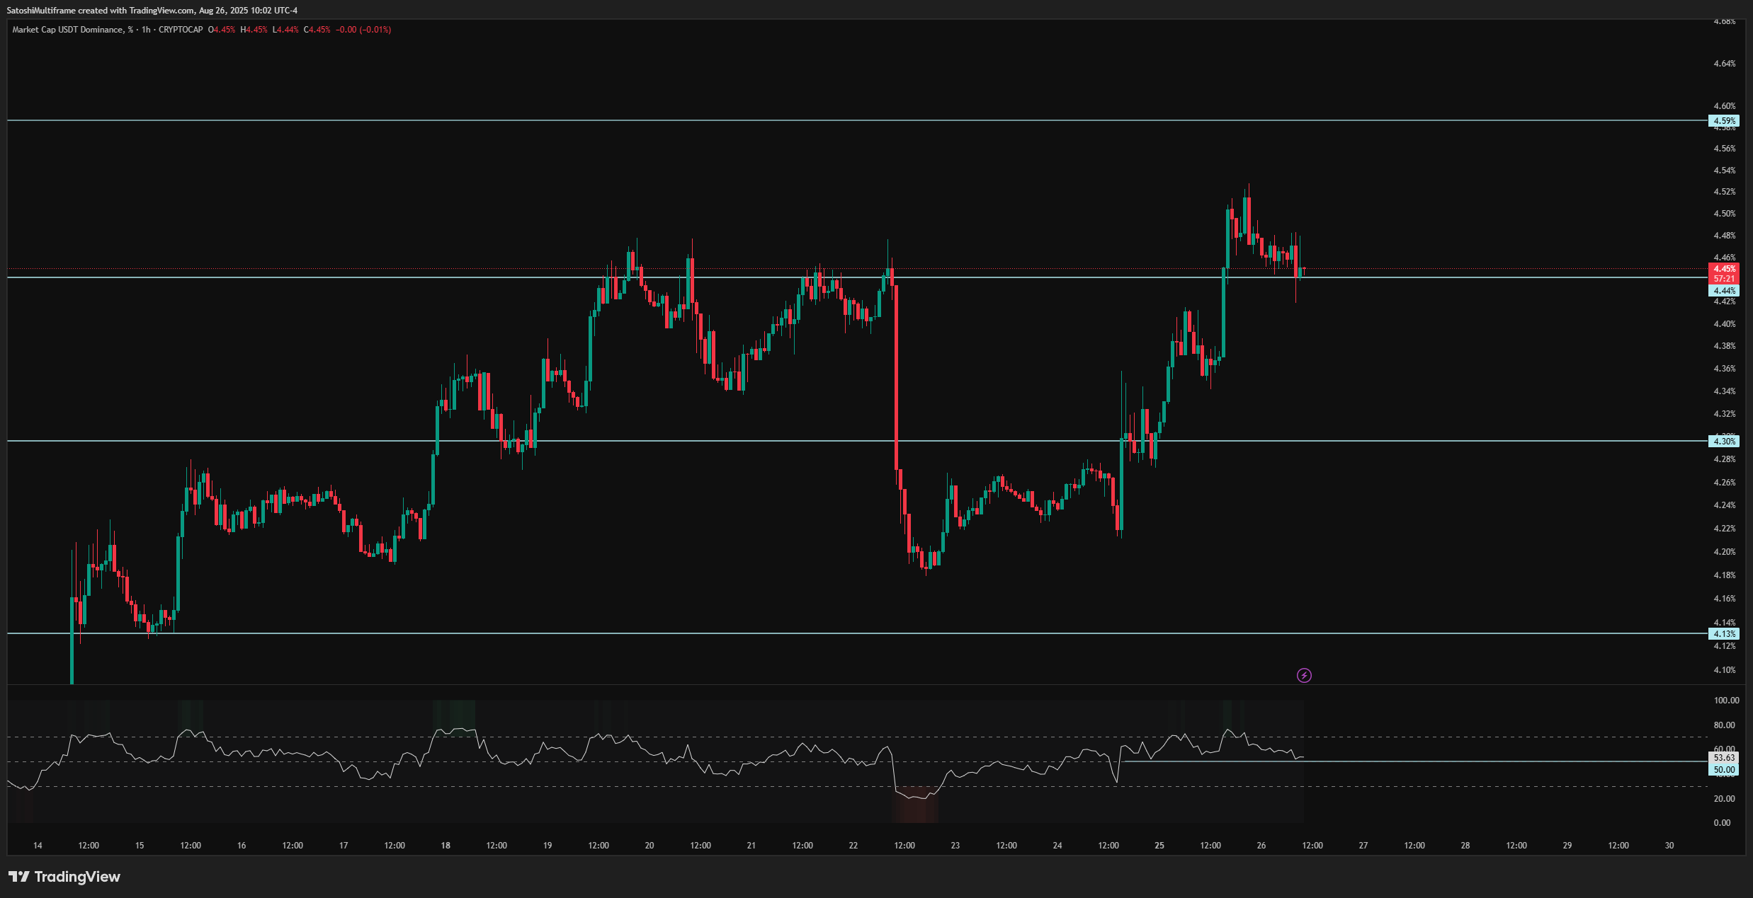Image resolution: width=1753 pixels, height=898 pixels.
Task: Click the 4.36% price scale tick
Action: (1724, 369)
